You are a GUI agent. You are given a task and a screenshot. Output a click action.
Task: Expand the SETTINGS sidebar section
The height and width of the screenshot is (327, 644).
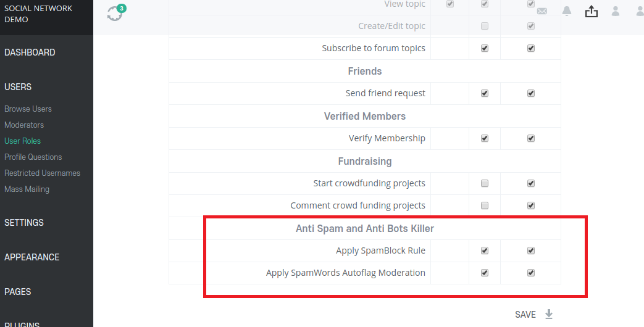coord(24,223)
